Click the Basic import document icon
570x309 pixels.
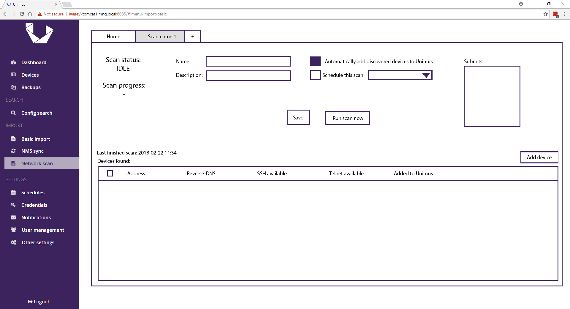click(x=13, y=139)
